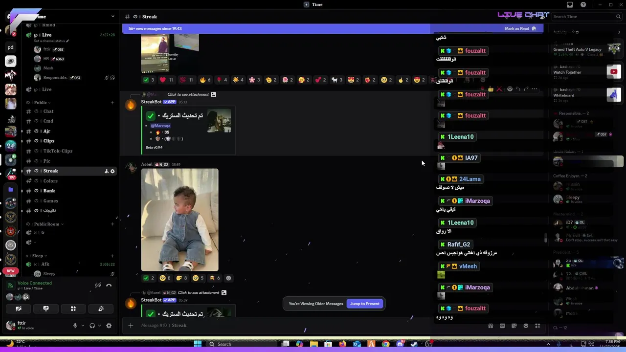Screen dimensions: 626x352
Task: Open Windows Start menu
Action: 198,344
